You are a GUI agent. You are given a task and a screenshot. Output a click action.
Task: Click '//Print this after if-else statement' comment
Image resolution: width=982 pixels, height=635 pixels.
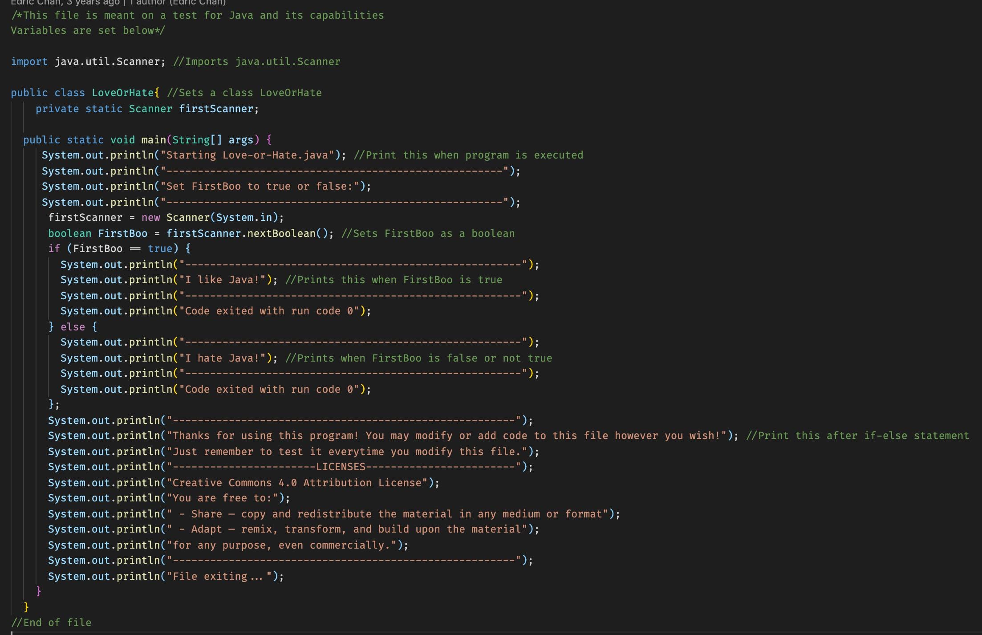857,436
